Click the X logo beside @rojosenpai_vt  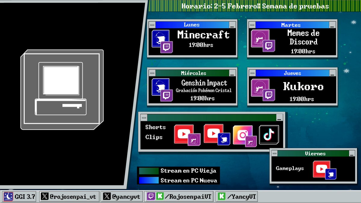(45, 197)
